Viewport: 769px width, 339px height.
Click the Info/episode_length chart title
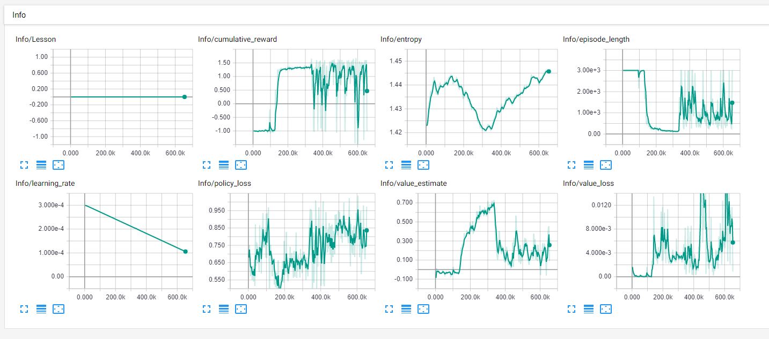pos(596,39)
